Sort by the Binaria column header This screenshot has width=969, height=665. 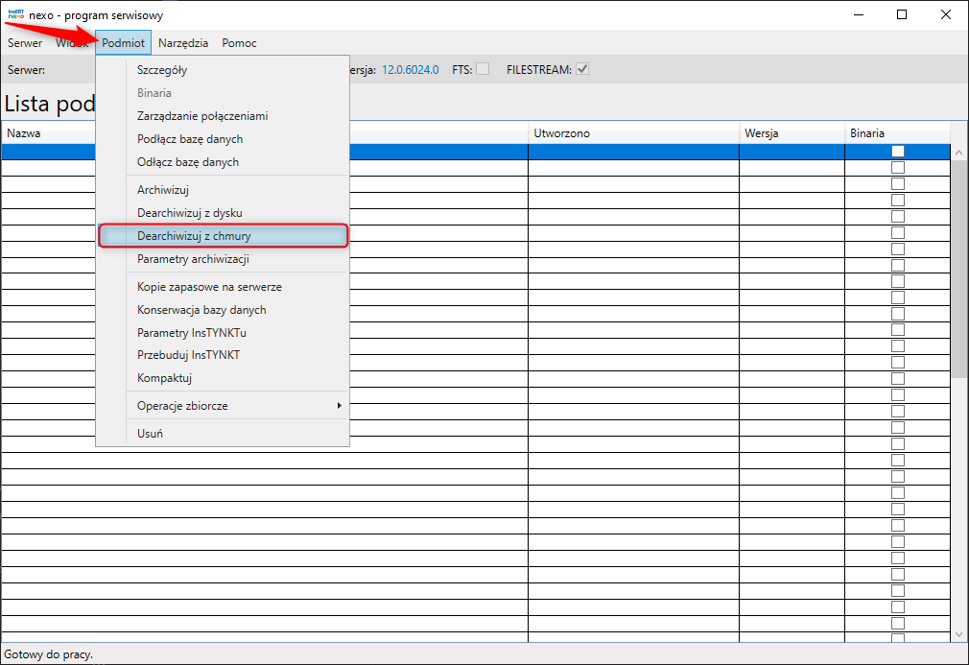point(897,132)
